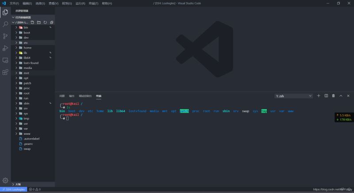The height and width of the screenshot is (193, 354).
Task: Open the Help (H) menu
Action: (x=107, y=4)
